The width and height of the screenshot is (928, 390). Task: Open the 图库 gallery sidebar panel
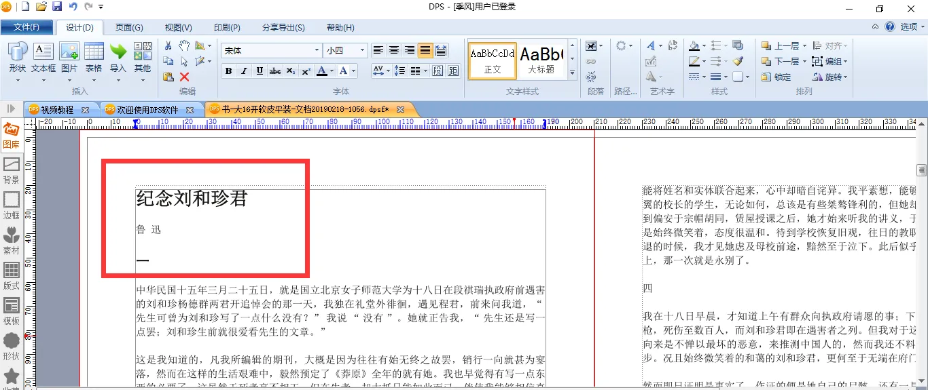[12, 136]
